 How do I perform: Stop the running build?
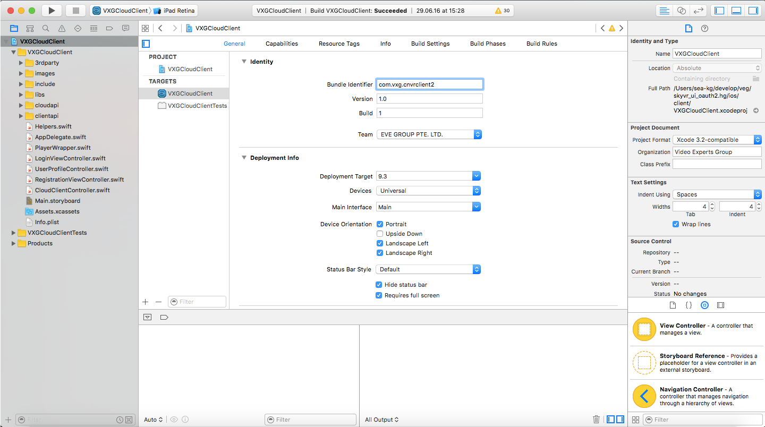pos(75,11)
